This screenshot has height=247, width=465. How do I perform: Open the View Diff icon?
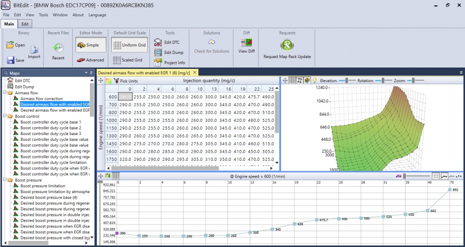[247, 43]
